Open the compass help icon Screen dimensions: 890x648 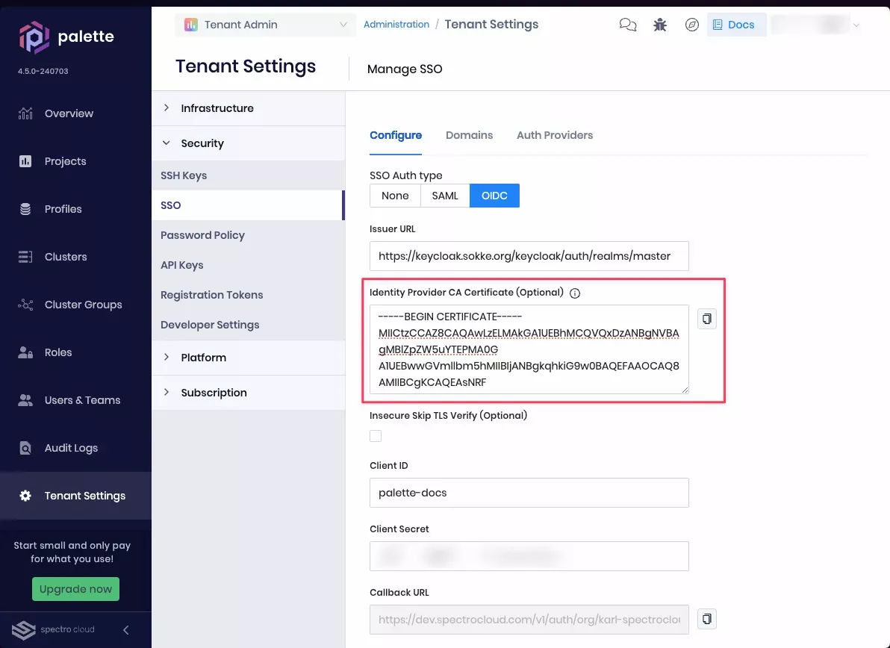click(691, 24)
